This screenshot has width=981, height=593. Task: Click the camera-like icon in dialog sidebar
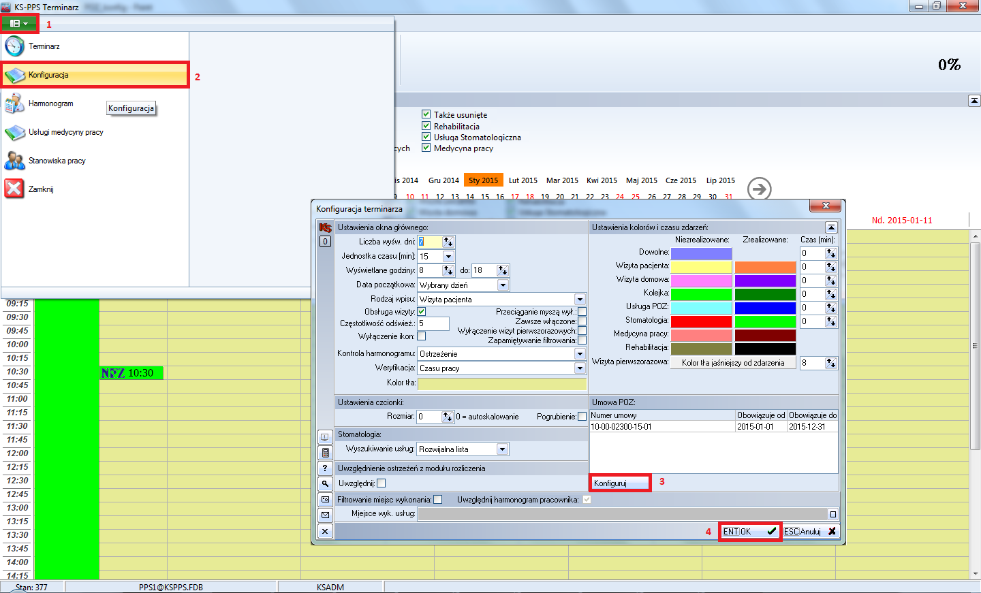click(x=325, y=499)
